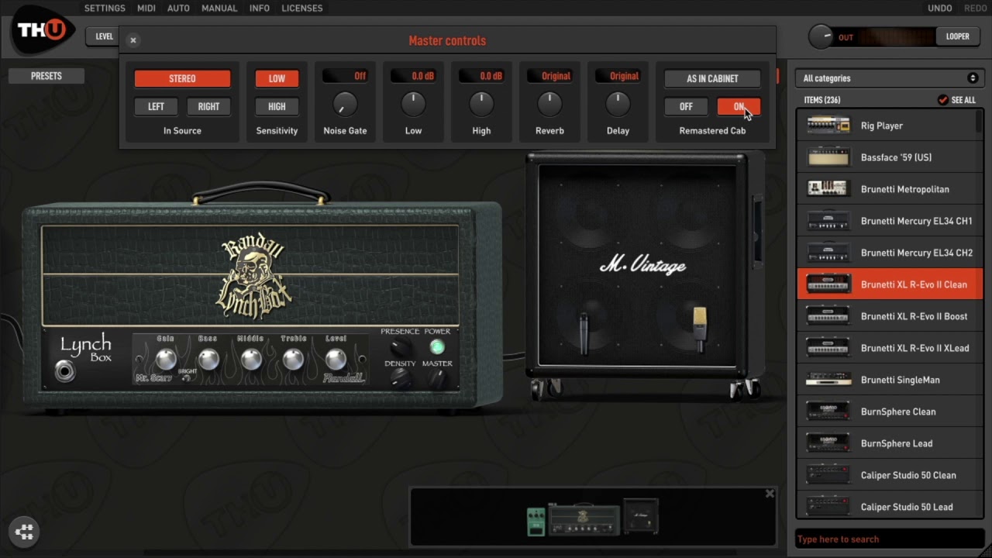This screenshot has height=558, width=992.
Task: Click the Brunetti XL R-Evo II XLead icon
Action: pos(828,347)
